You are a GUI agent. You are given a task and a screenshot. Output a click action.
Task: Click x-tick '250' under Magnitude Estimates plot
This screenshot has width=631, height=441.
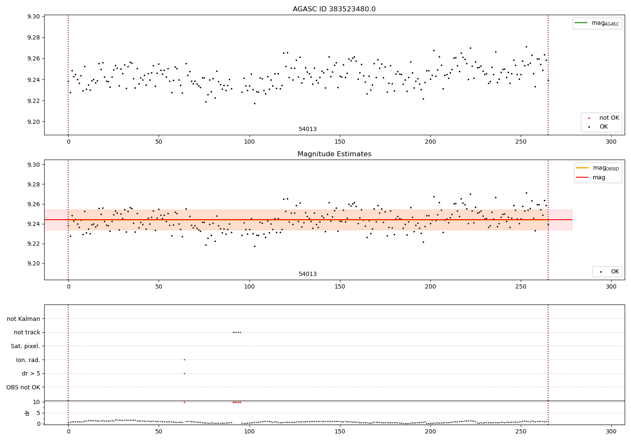521,287
